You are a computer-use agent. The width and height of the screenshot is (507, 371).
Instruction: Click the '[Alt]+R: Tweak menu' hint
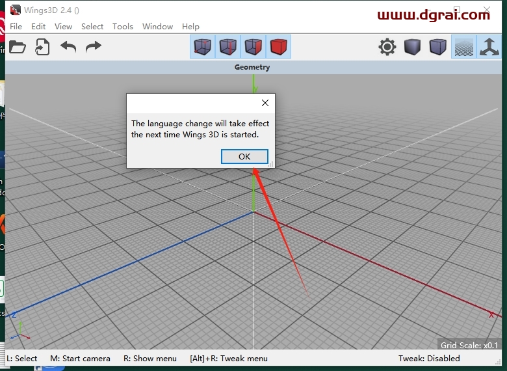[229, 359]
